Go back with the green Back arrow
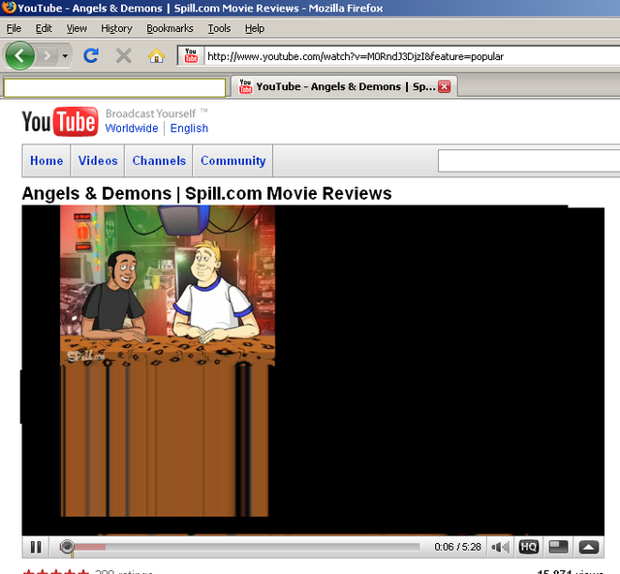Screen dimensions: 620x574 (x=19, y=56)
